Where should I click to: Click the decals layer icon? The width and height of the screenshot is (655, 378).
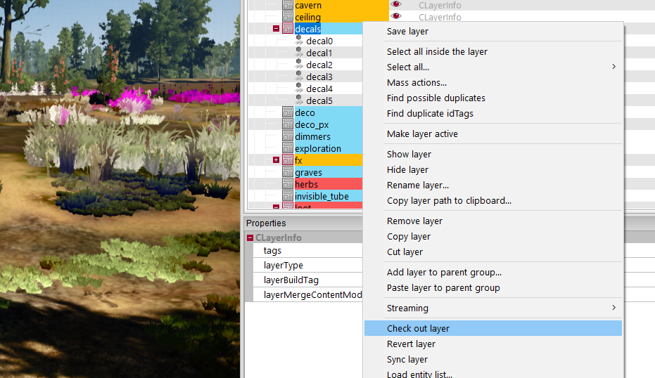pos(288,29)
